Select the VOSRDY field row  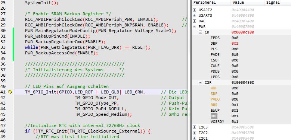pos(241,122)
